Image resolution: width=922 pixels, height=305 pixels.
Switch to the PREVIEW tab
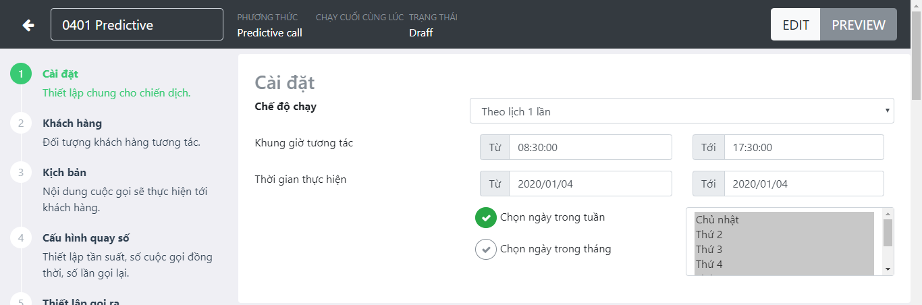click(858, 25)
